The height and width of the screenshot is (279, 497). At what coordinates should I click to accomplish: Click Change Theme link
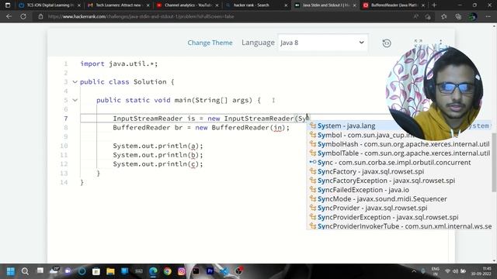(210, 43)
